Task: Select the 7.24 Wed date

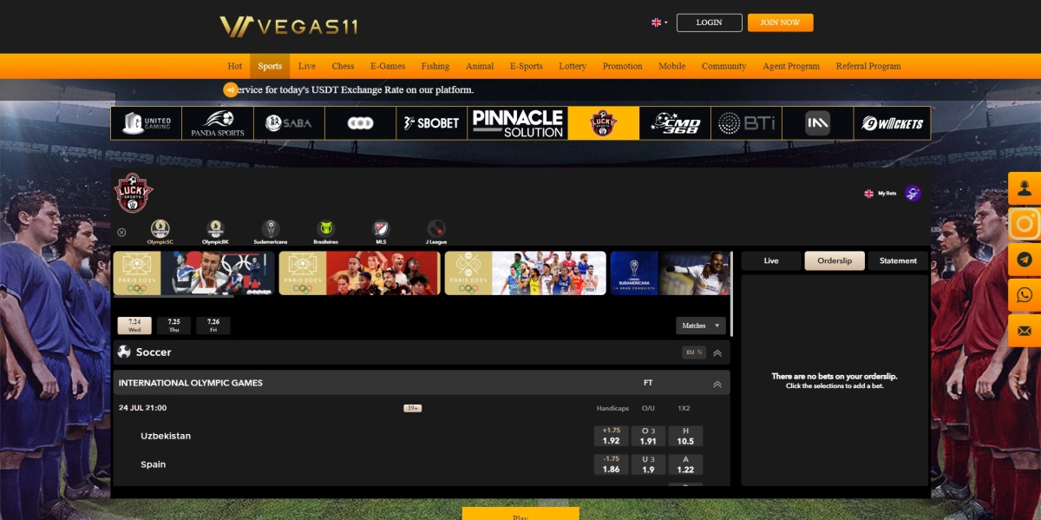Action: pyautogui.click(x=134, y=326)
